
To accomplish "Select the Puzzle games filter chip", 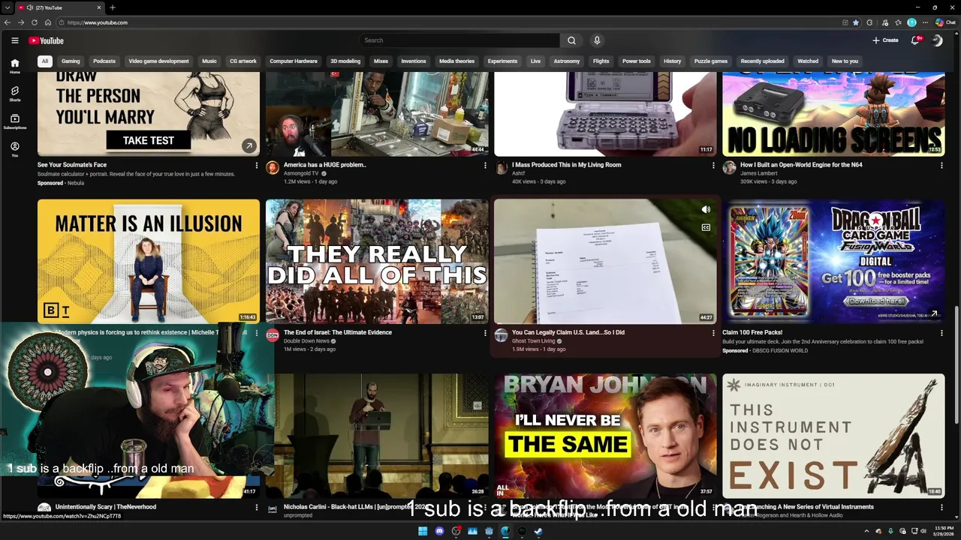I will point(711,61).
